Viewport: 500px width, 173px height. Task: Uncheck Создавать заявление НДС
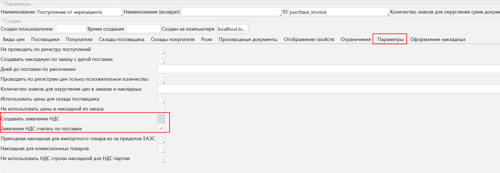161,119
